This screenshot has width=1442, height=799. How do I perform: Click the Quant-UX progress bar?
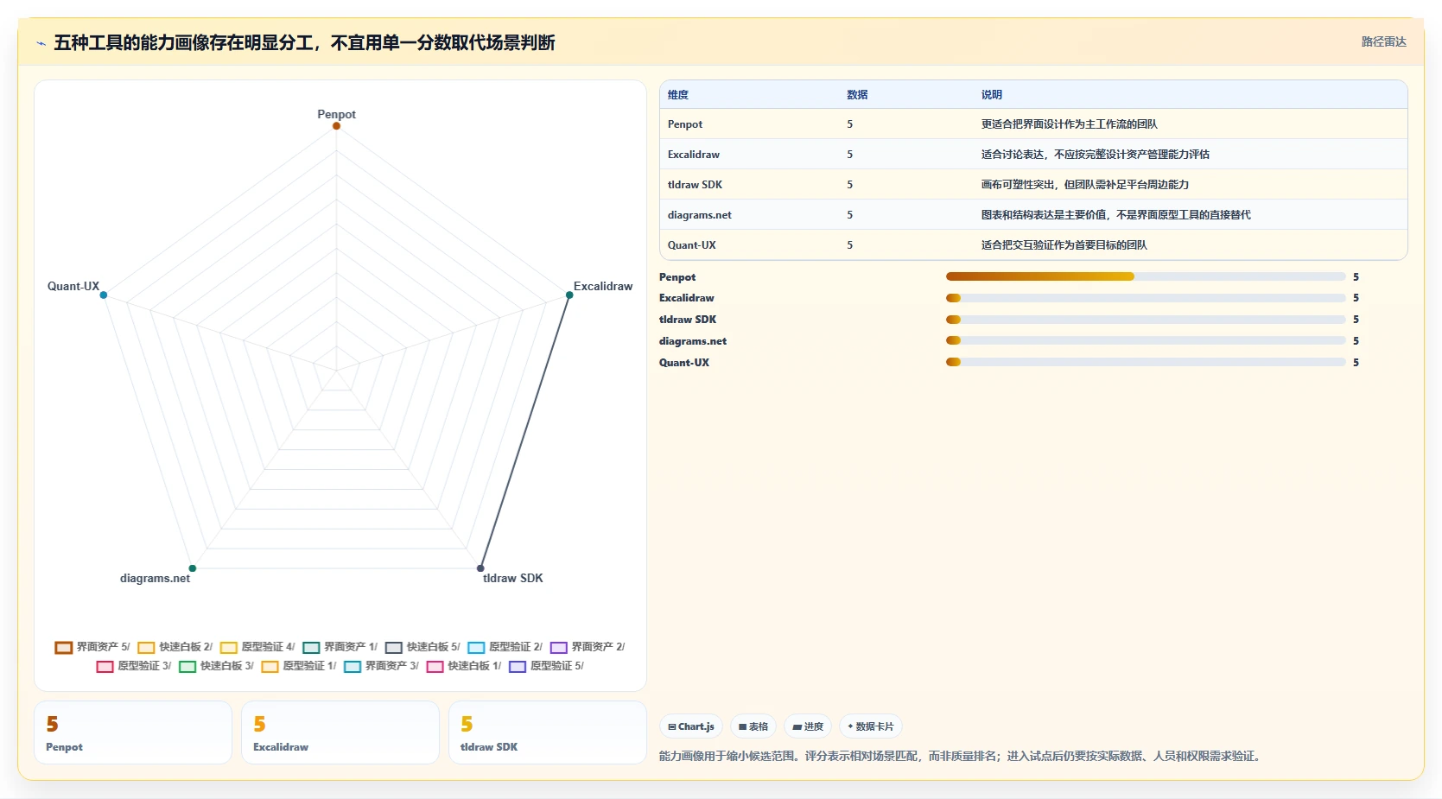1146,363
